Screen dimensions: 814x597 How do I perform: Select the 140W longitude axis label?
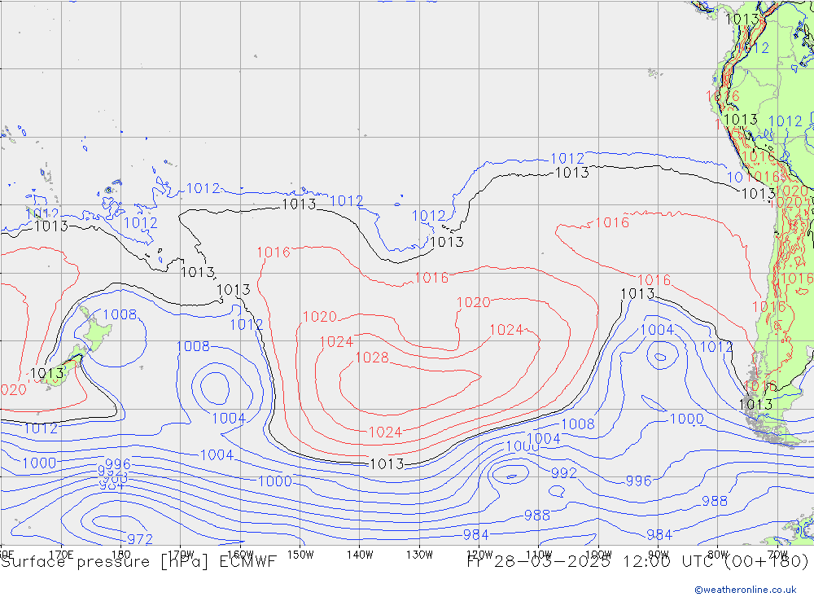[x=360, y=555]
